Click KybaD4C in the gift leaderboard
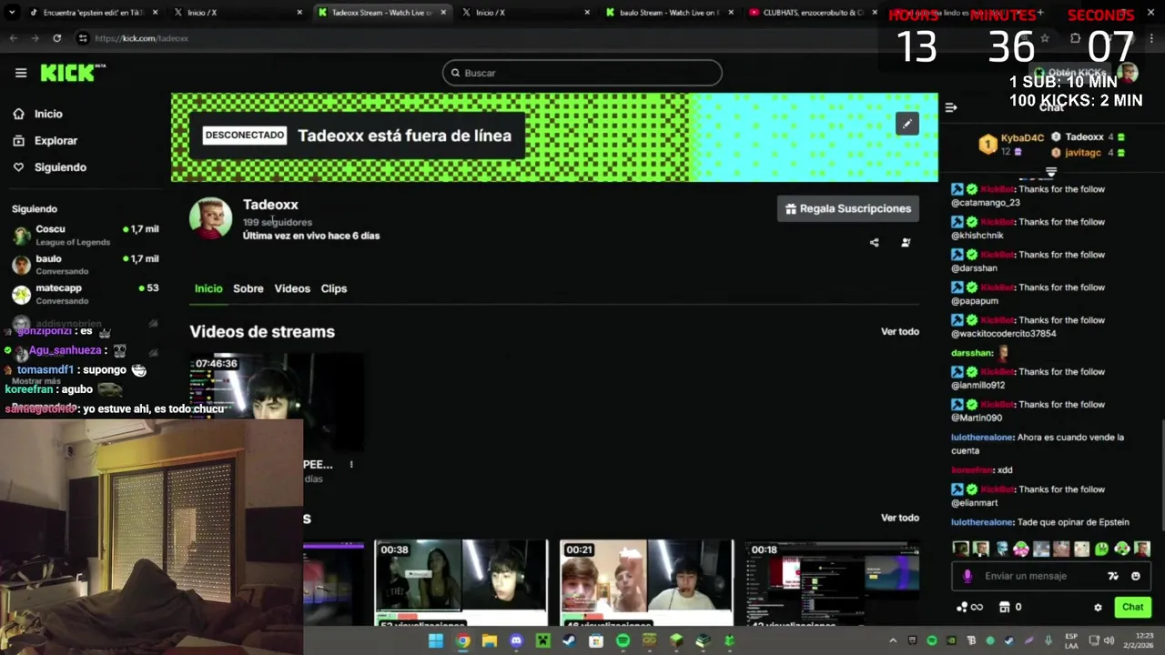This screenshot has width=1165, height=655. [x=1022, y=138]
